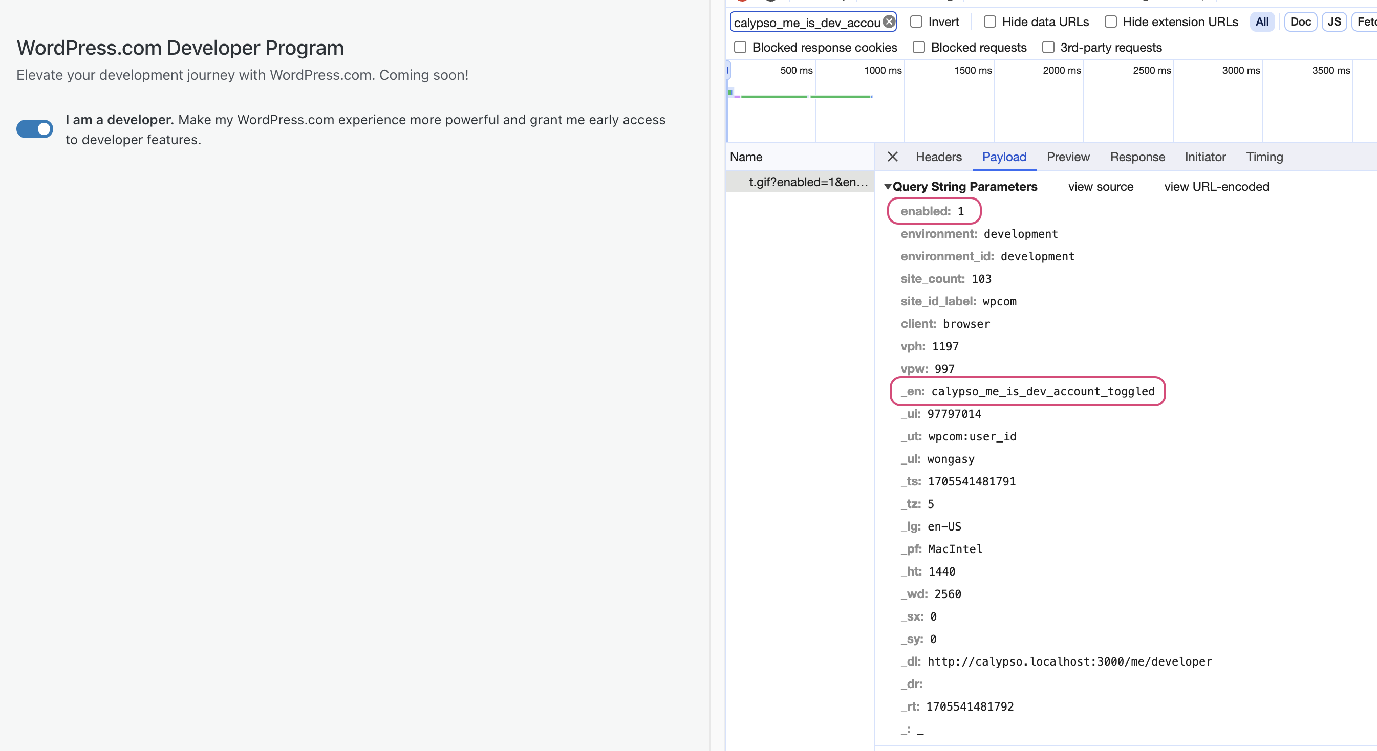The height and width of the screenshot is (751, 1377).
Task: Toggle the I am a developer switch
Action: tap(35, 129)
